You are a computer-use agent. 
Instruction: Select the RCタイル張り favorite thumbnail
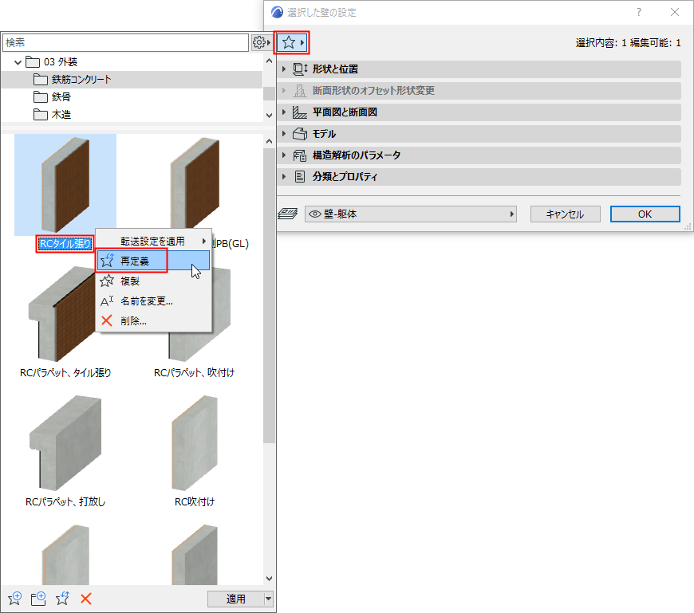click(x=65, y=184)
